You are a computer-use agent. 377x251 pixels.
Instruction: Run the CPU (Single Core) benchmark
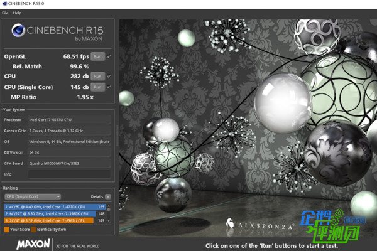(97, 86)
